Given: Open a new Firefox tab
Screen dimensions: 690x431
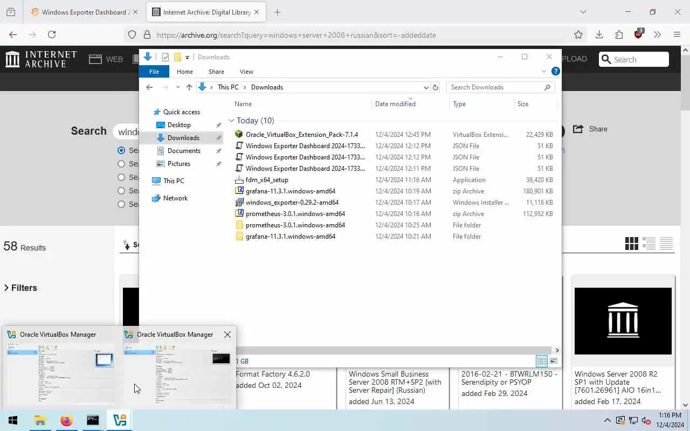Looking at the screenshot, I should tap(277, 12).
